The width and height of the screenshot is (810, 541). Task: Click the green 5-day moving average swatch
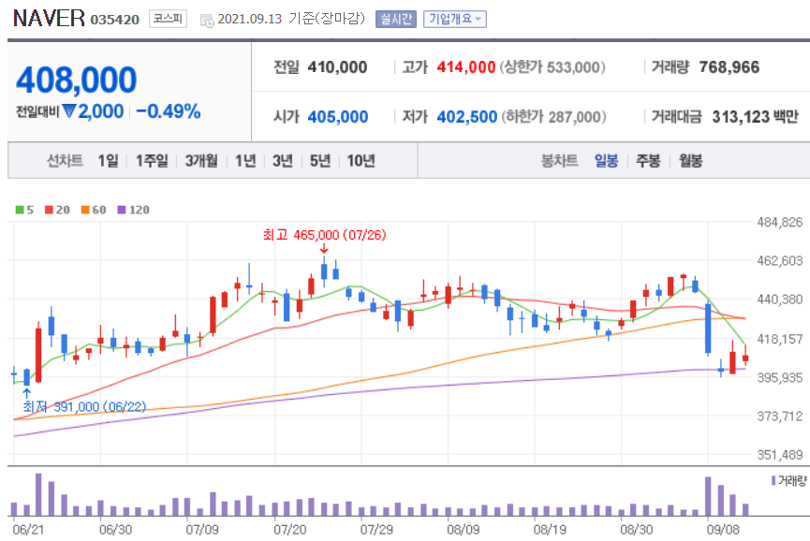pos(20,210)
